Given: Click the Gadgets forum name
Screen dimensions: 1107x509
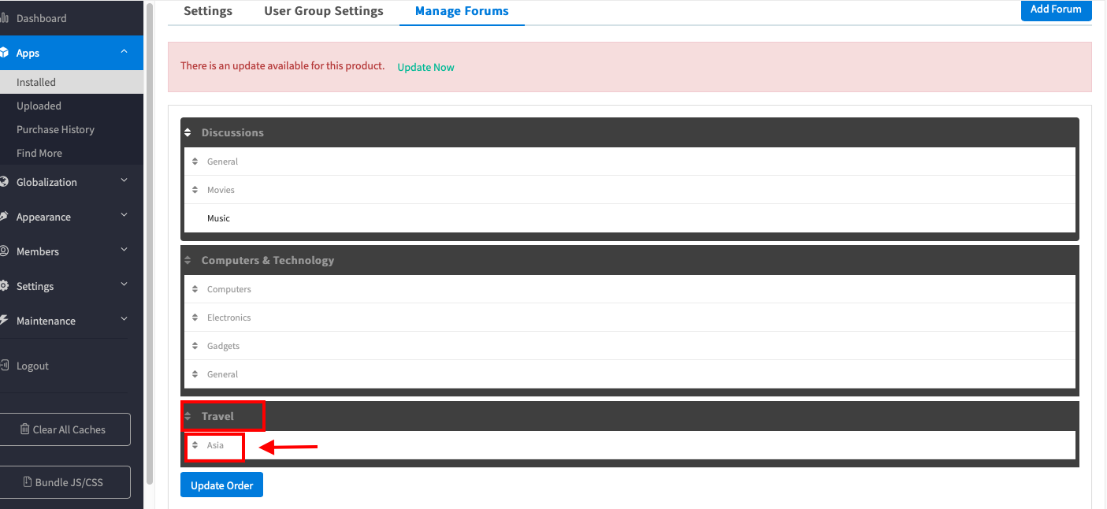Looking at the screenshot, I should (x=223, y=346).
